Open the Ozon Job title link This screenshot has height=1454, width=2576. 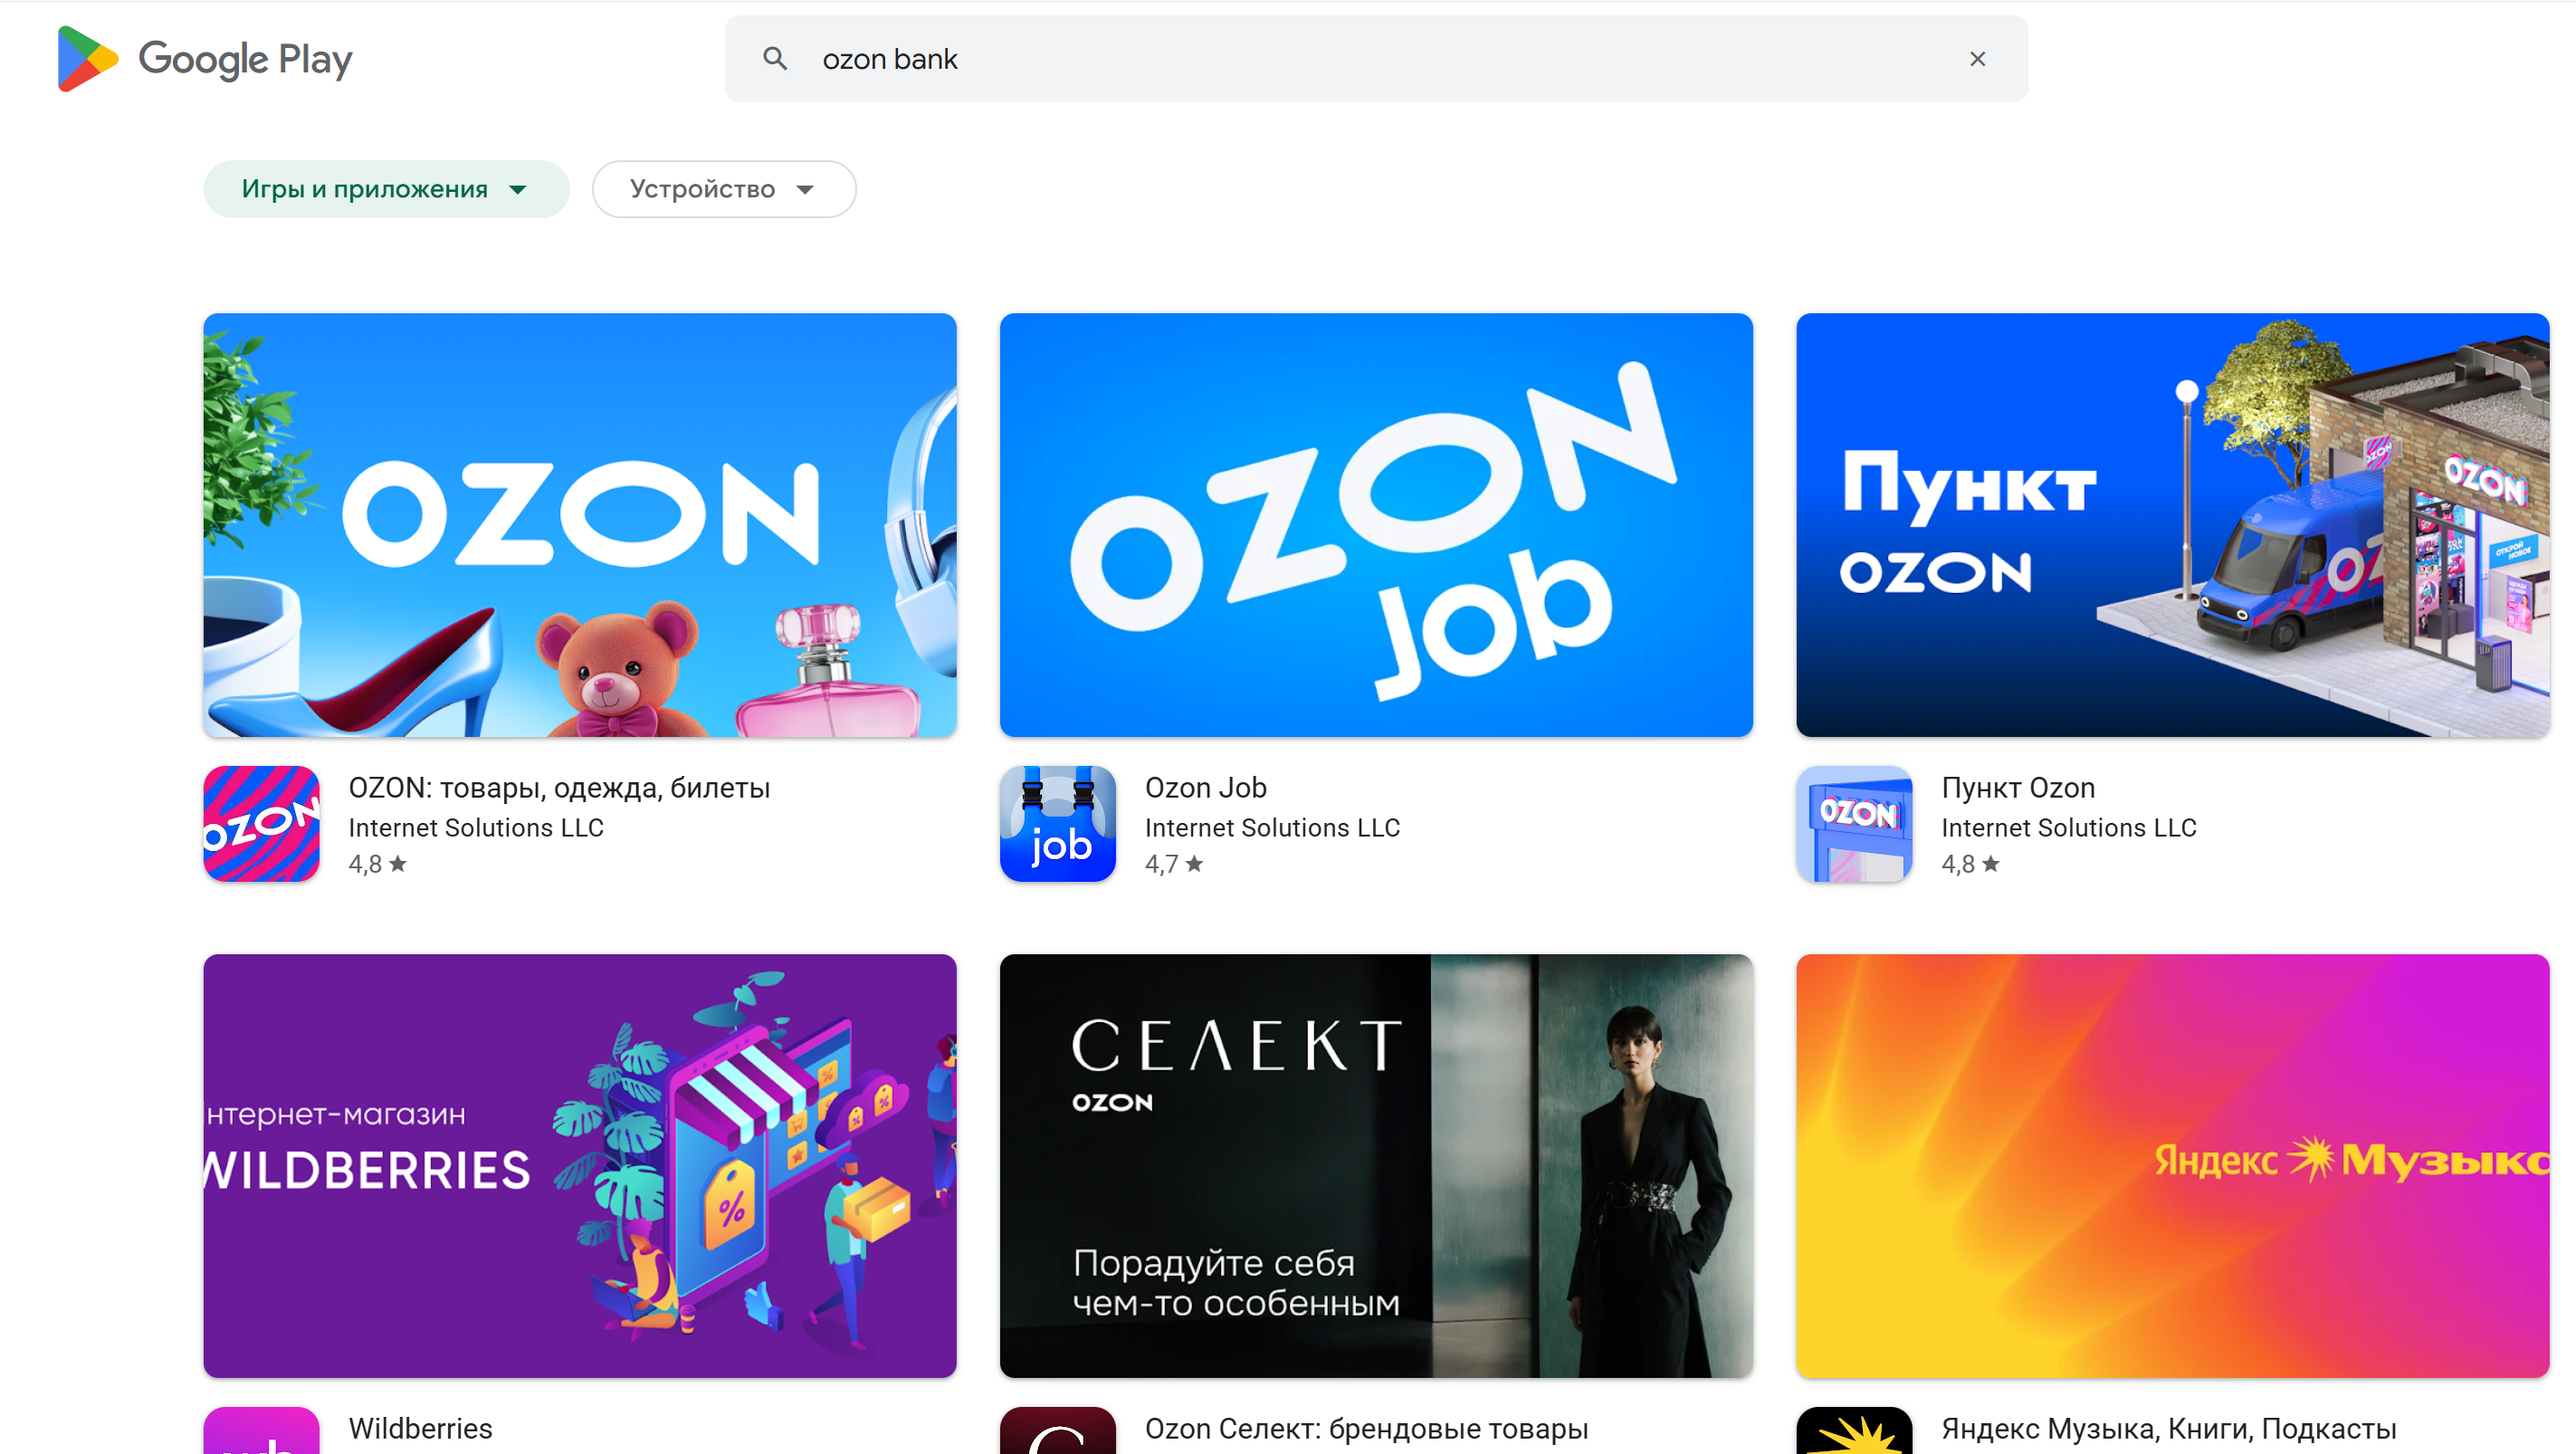tap(1205, 787)
